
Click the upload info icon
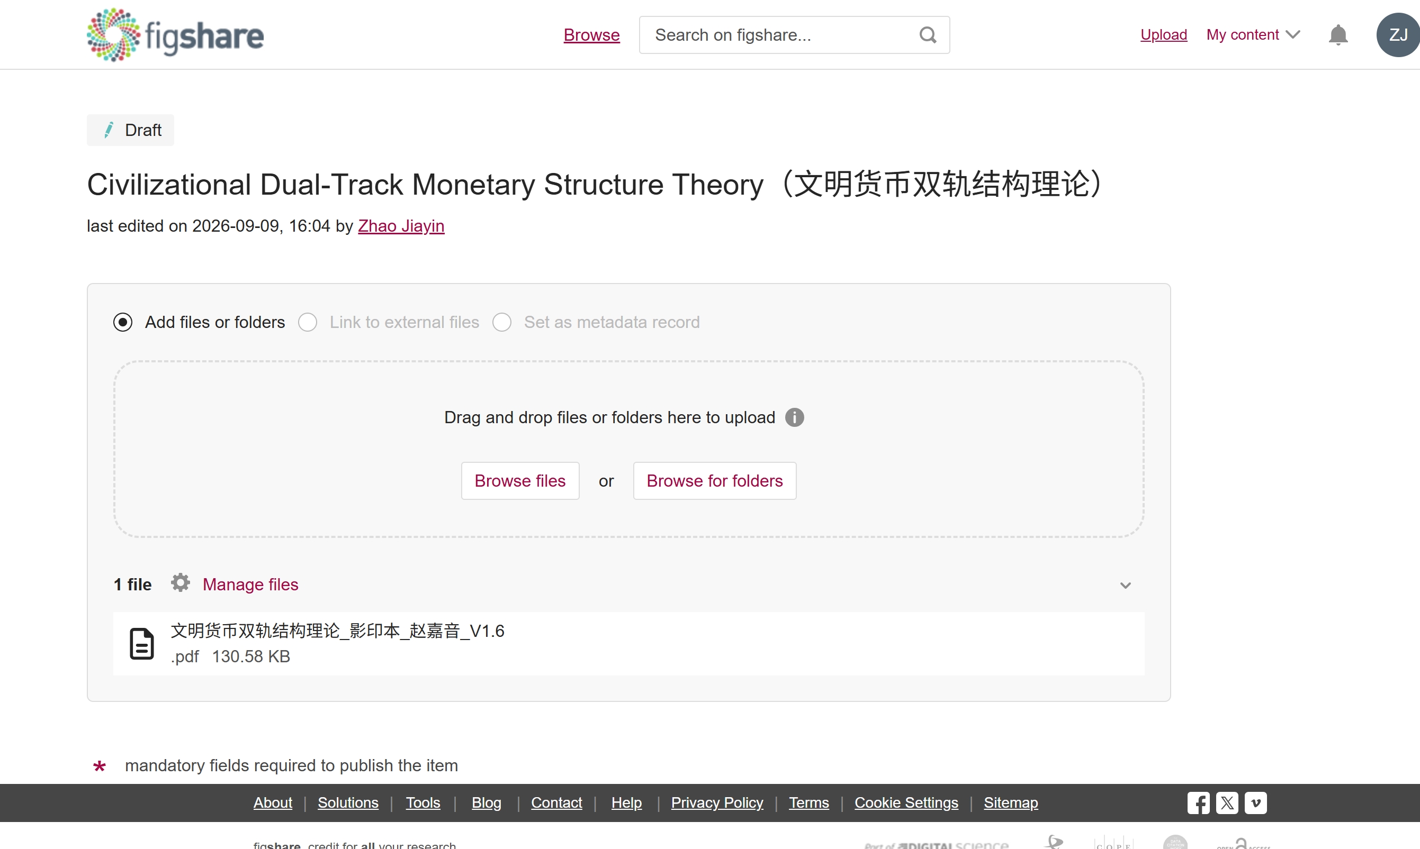click(x=794, y=418)
